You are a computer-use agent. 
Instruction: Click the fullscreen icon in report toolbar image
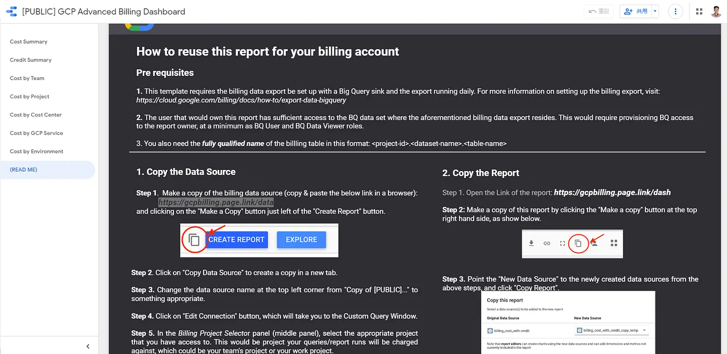(x=562, y=243)
